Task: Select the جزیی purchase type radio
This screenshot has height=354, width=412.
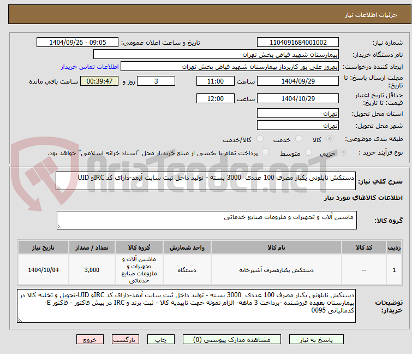Action: click(343, 152)
